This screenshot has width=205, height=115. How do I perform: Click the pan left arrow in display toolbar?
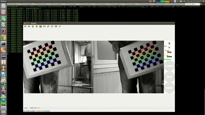click(25, 26)
